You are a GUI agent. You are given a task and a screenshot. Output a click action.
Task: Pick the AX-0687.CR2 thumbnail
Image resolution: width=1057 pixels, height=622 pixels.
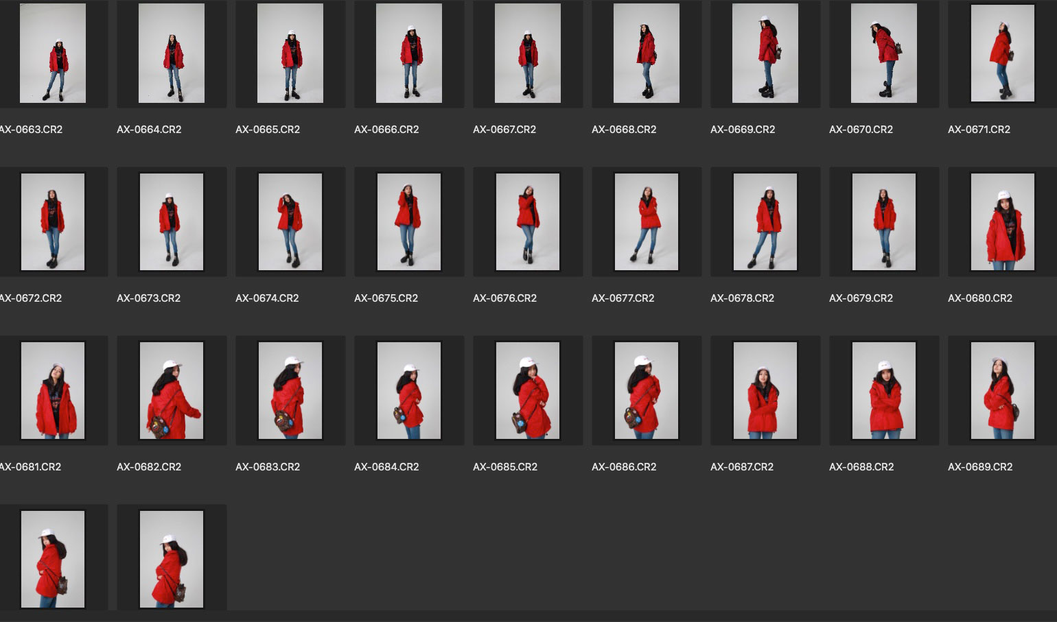coord(765,390)
